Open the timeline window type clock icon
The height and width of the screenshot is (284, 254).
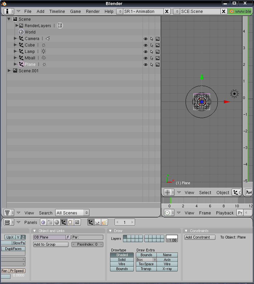point(169,213)
